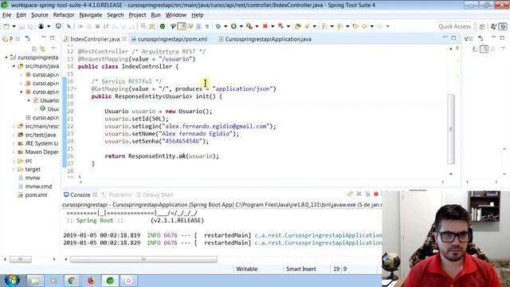Viewport: 510px width, 287px height.
Task: Switch to the cursospringrestapi/pom.xml tab
Action: [172, 39]
